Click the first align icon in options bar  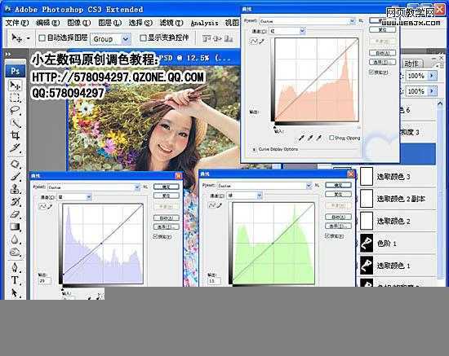click(x=206, y=38)
